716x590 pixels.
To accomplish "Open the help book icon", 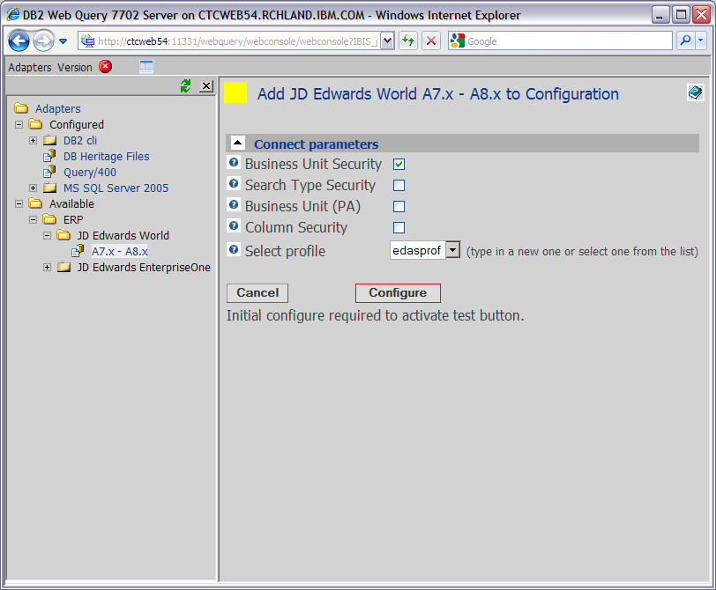I will pyautogui.click(x=695, y=92).
